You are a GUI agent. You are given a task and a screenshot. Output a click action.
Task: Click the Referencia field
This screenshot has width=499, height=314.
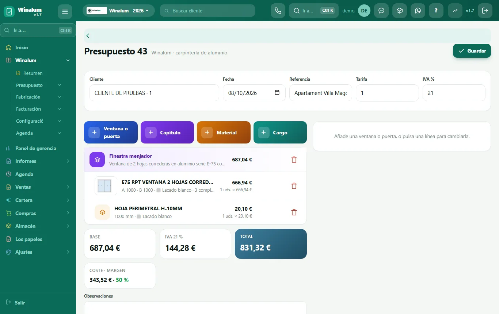[321, 93]
